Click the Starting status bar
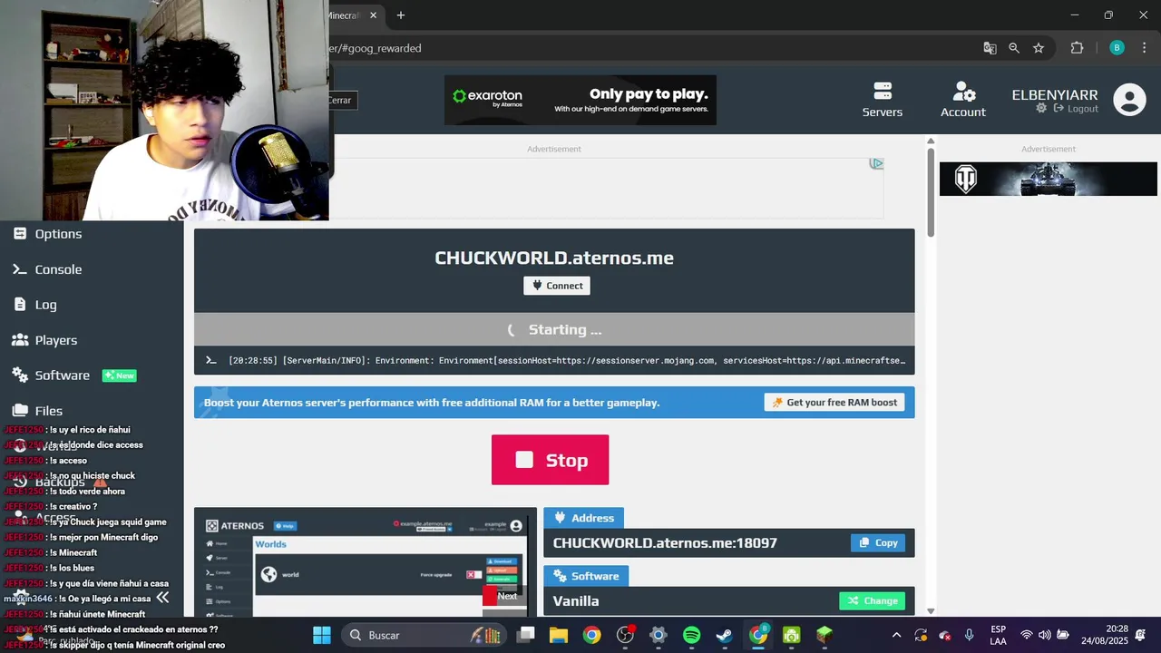The image size is (1161, 653). coord(554,329)
